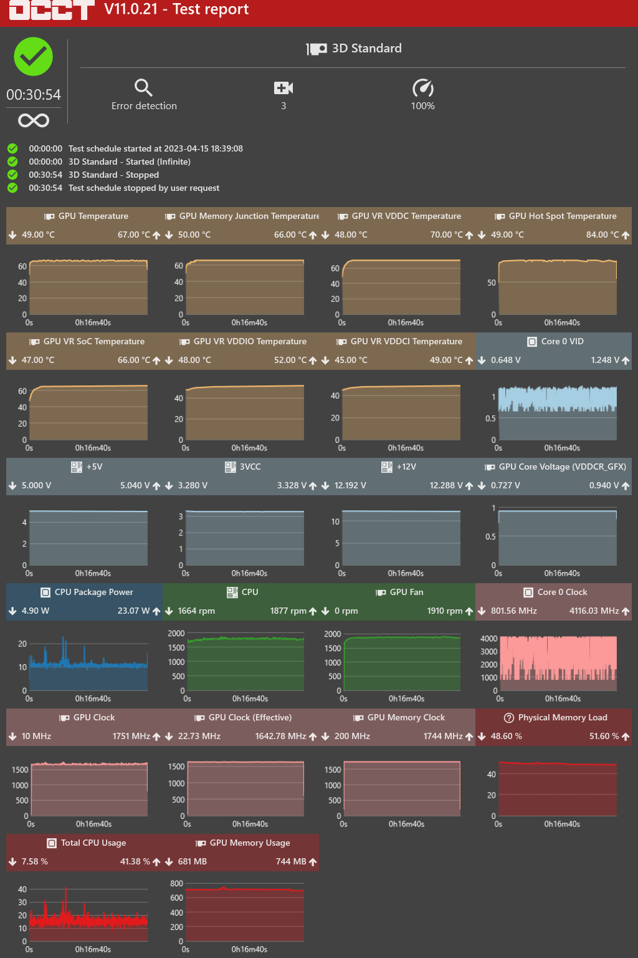Click the GPU Memory Usage chart
Screen dimensions: 638x958
[x=245, y=914]
